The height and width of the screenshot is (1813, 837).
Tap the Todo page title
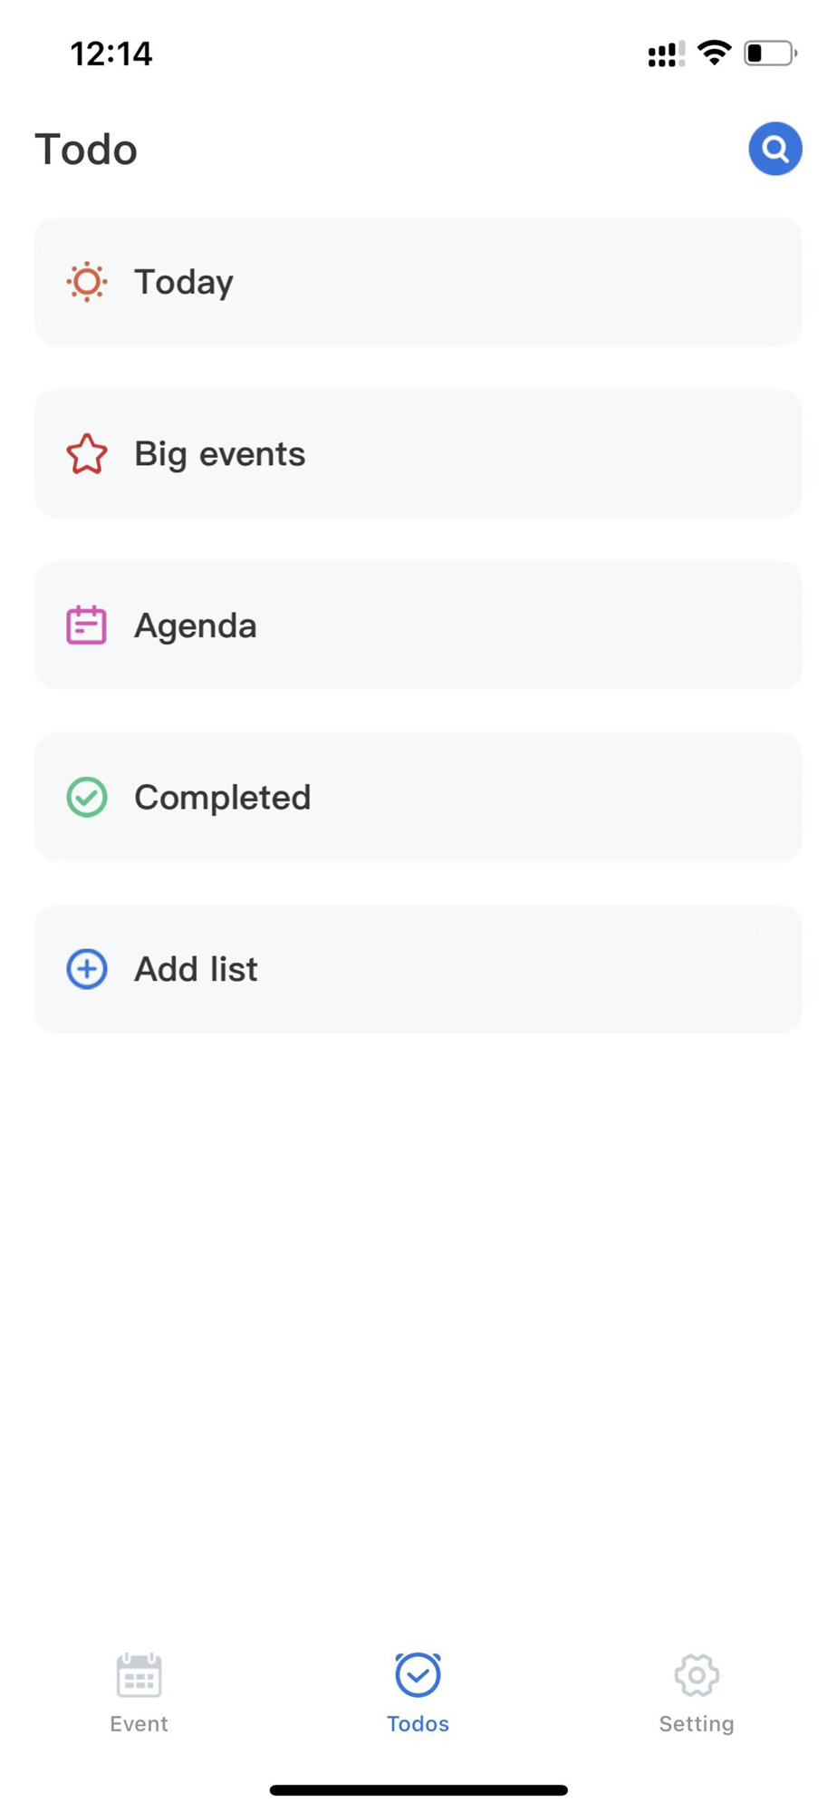[x=86, y=150]
